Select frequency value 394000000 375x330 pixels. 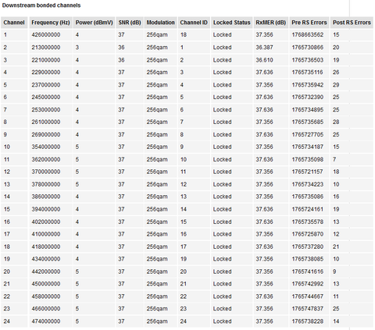click(x=46, y=209)
